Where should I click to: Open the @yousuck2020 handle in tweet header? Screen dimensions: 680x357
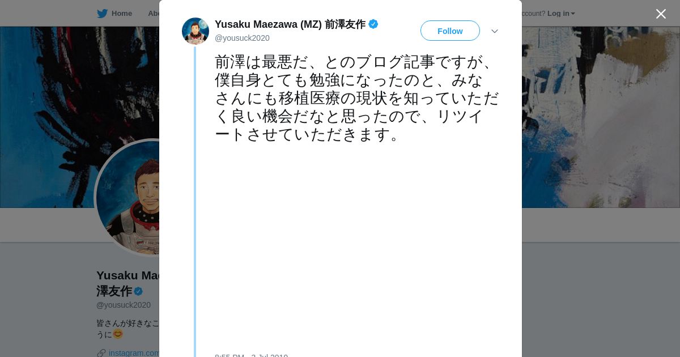click(x=242, y=38)
